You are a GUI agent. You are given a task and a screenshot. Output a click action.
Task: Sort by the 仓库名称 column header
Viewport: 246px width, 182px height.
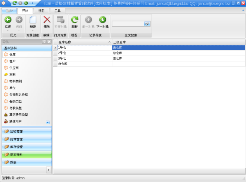coord(84,42)
